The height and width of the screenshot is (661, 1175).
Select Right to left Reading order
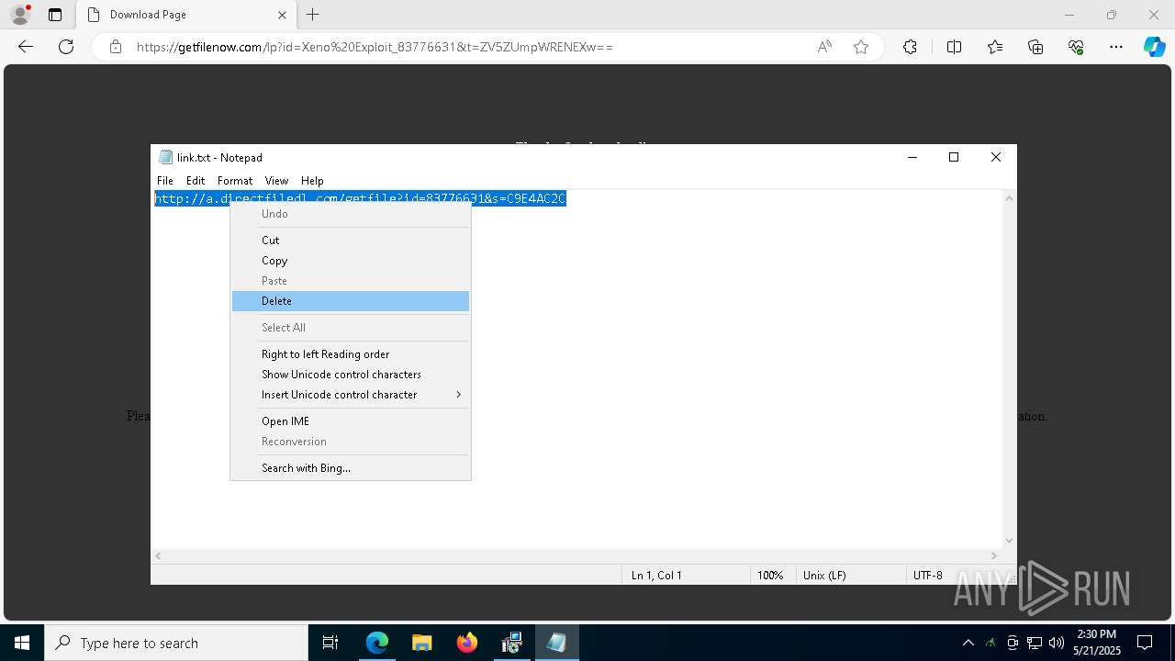pos(351,354)
